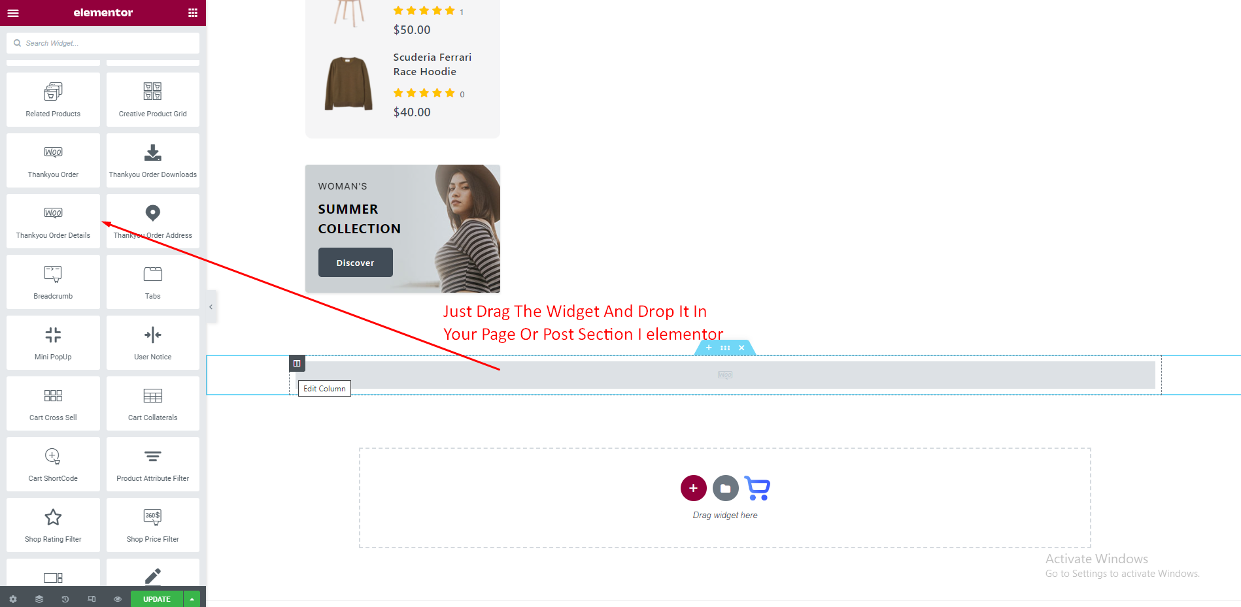Delete section using the blue tab X

(741, 348)
